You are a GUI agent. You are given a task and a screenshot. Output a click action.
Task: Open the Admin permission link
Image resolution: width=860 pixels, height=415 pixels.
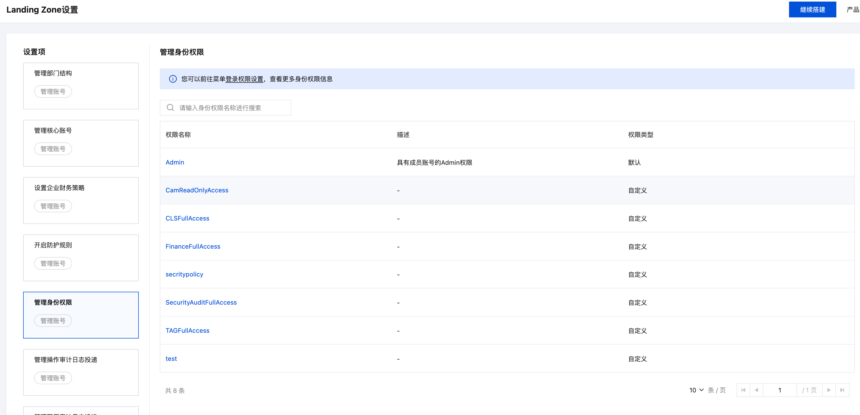[175, 162]
